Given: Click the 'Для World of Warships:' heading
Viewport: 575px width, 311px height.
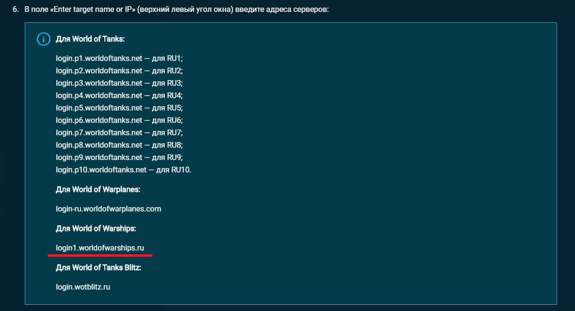Looking at the screenshot, I should 96,229.
